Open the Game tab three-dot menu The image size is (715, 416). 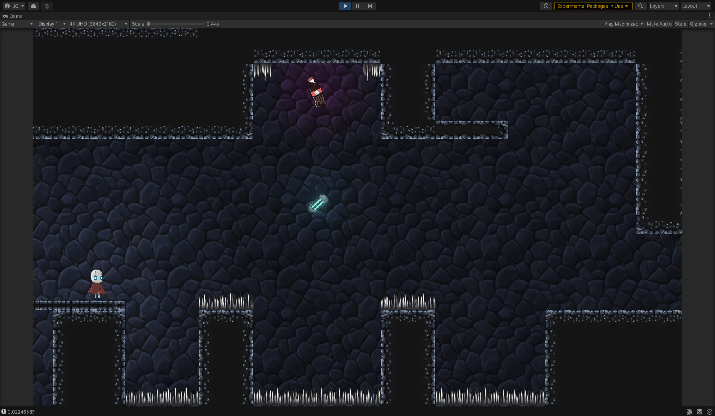coord(710,16)
